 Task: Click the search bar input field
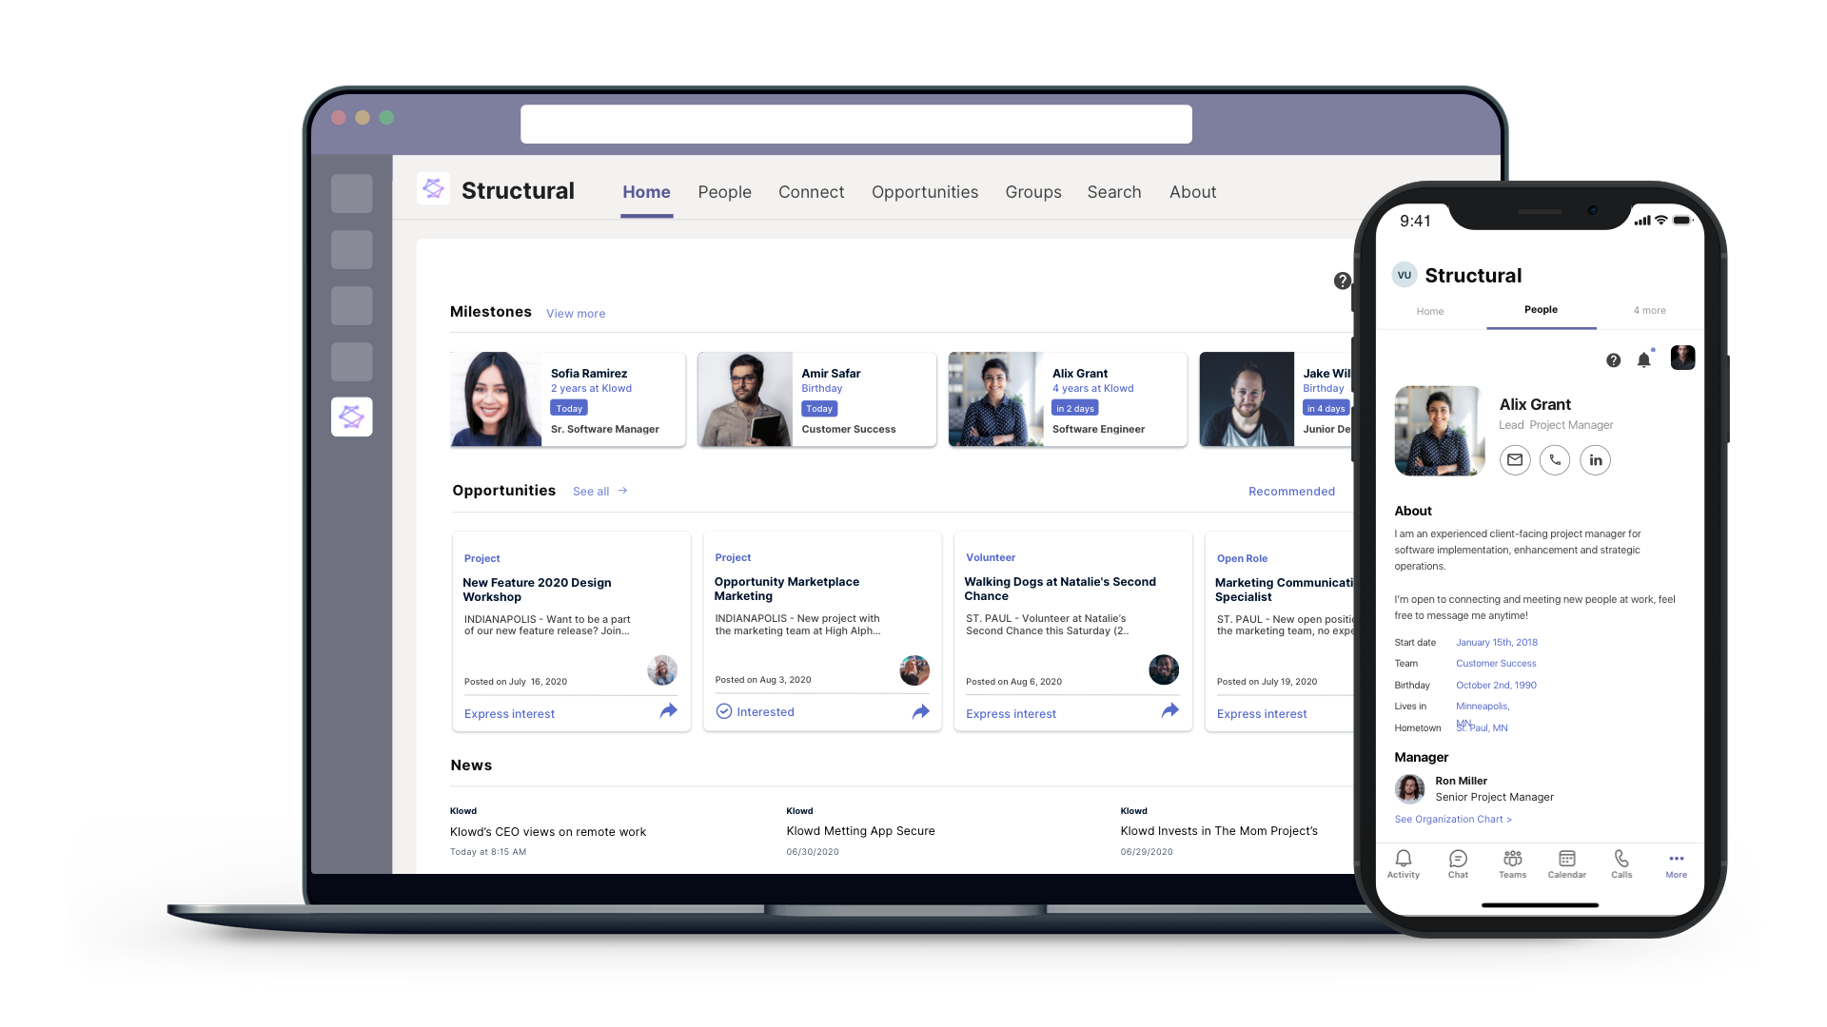(x=855, y=123)
